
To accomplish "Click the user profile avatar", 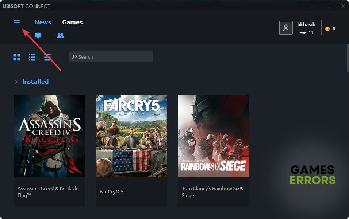I will (286, 28).
